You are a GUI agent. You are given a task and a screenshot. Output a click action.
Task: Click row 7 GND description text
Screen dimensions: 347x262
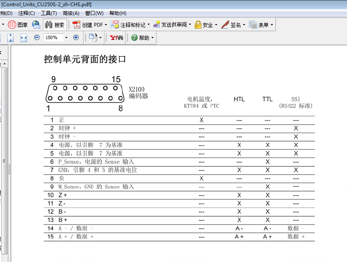pos(98,170)
